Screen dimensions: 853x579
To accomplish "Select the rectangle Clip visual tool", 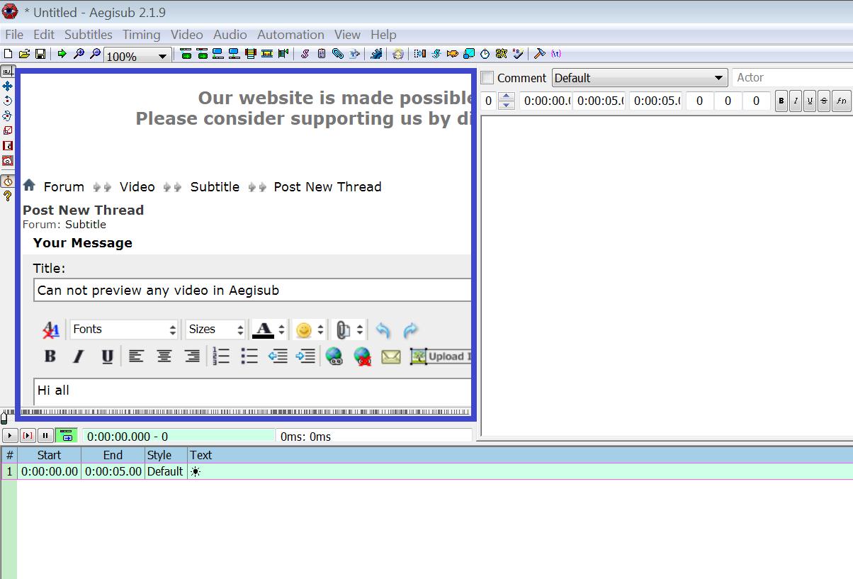I will point(7,145).
